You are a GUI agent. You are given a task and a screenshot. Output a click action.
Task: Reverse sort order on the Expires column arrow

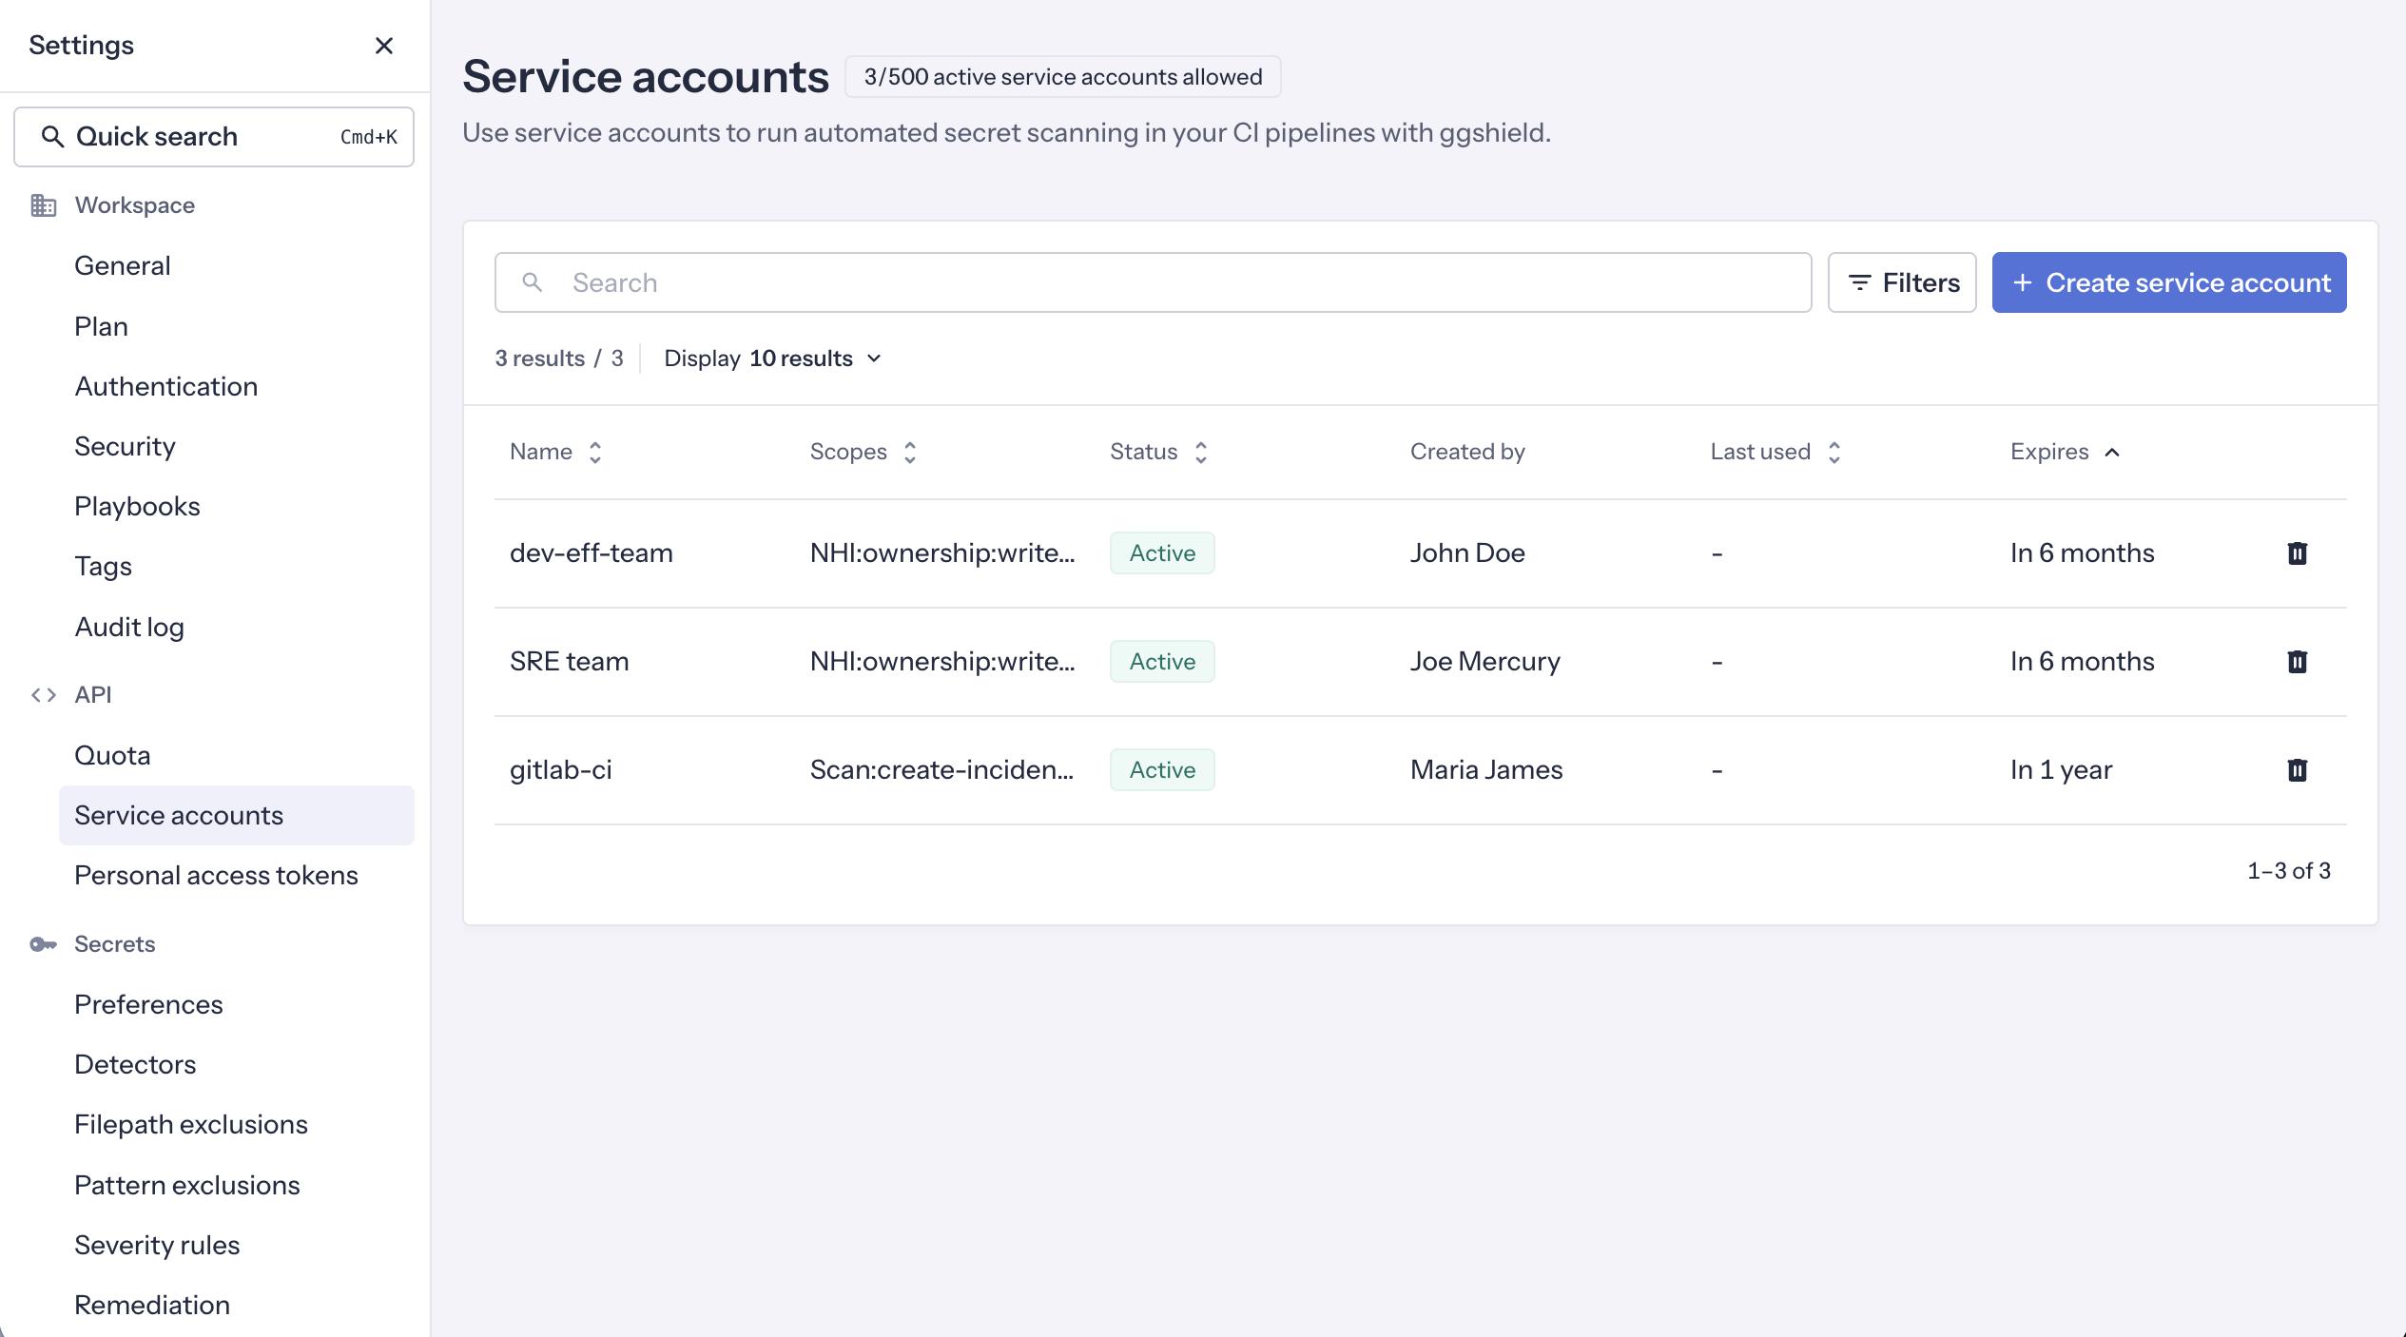click(x=2113, y=453)
